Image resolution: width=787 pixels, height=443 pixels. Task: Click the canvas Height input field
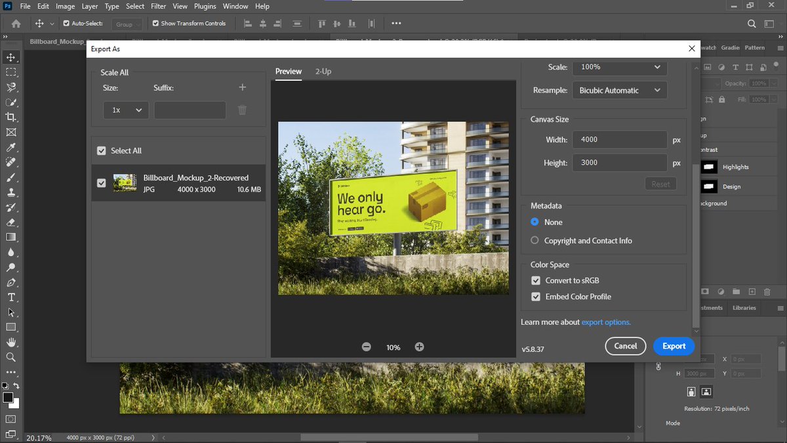tap(620, 162)
